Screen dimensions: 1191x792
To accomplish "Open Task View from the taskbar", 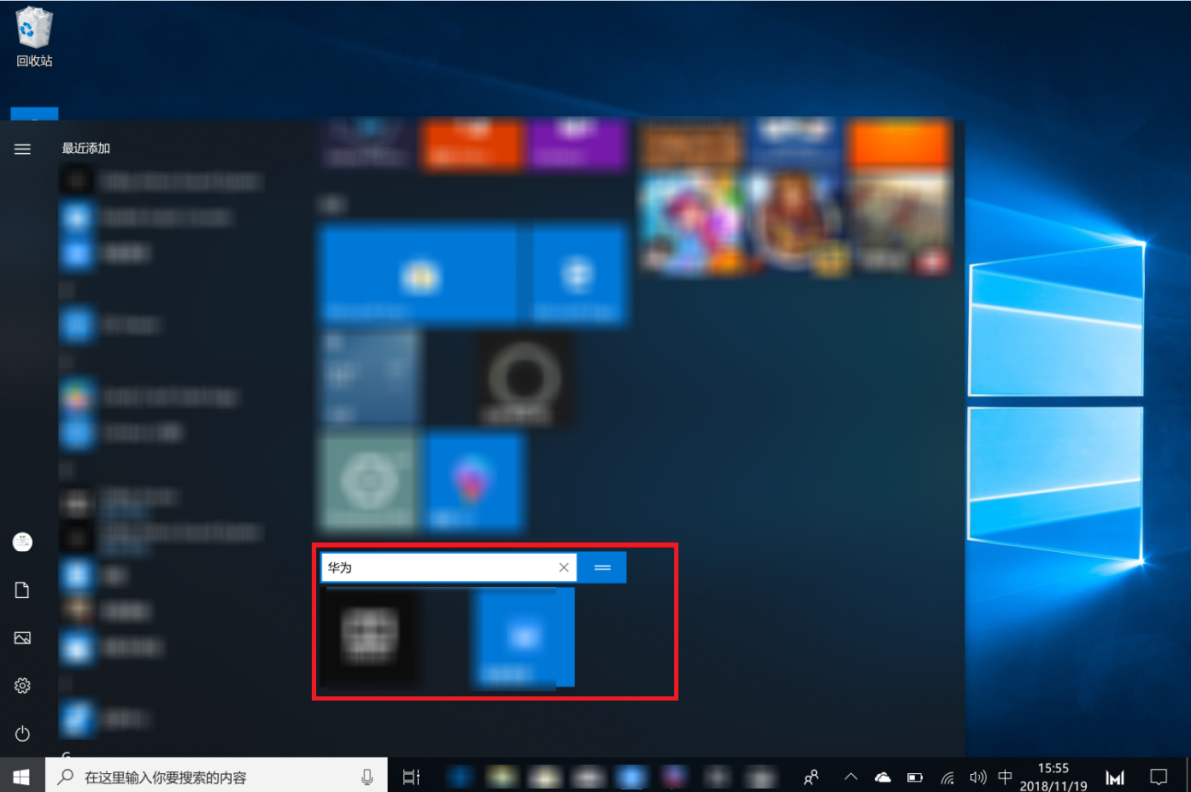I will [x=411, y=777].
